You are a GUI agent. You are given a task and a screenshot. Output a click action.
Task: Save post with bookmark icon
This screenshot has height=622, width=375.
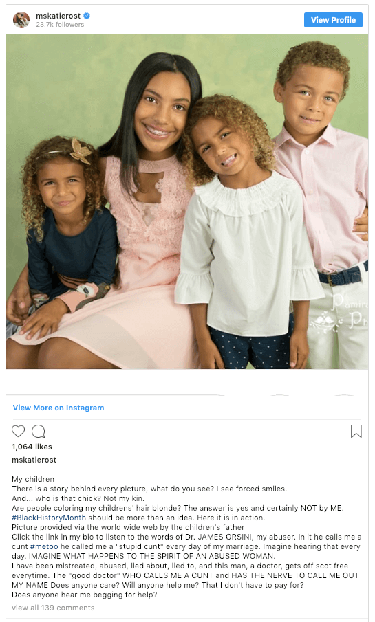356,431
